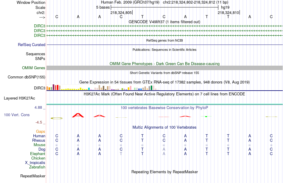Click the tallest red A in PhyloP track
The width and height of the screenshot is (283, 183).
(x=78, y=115)
